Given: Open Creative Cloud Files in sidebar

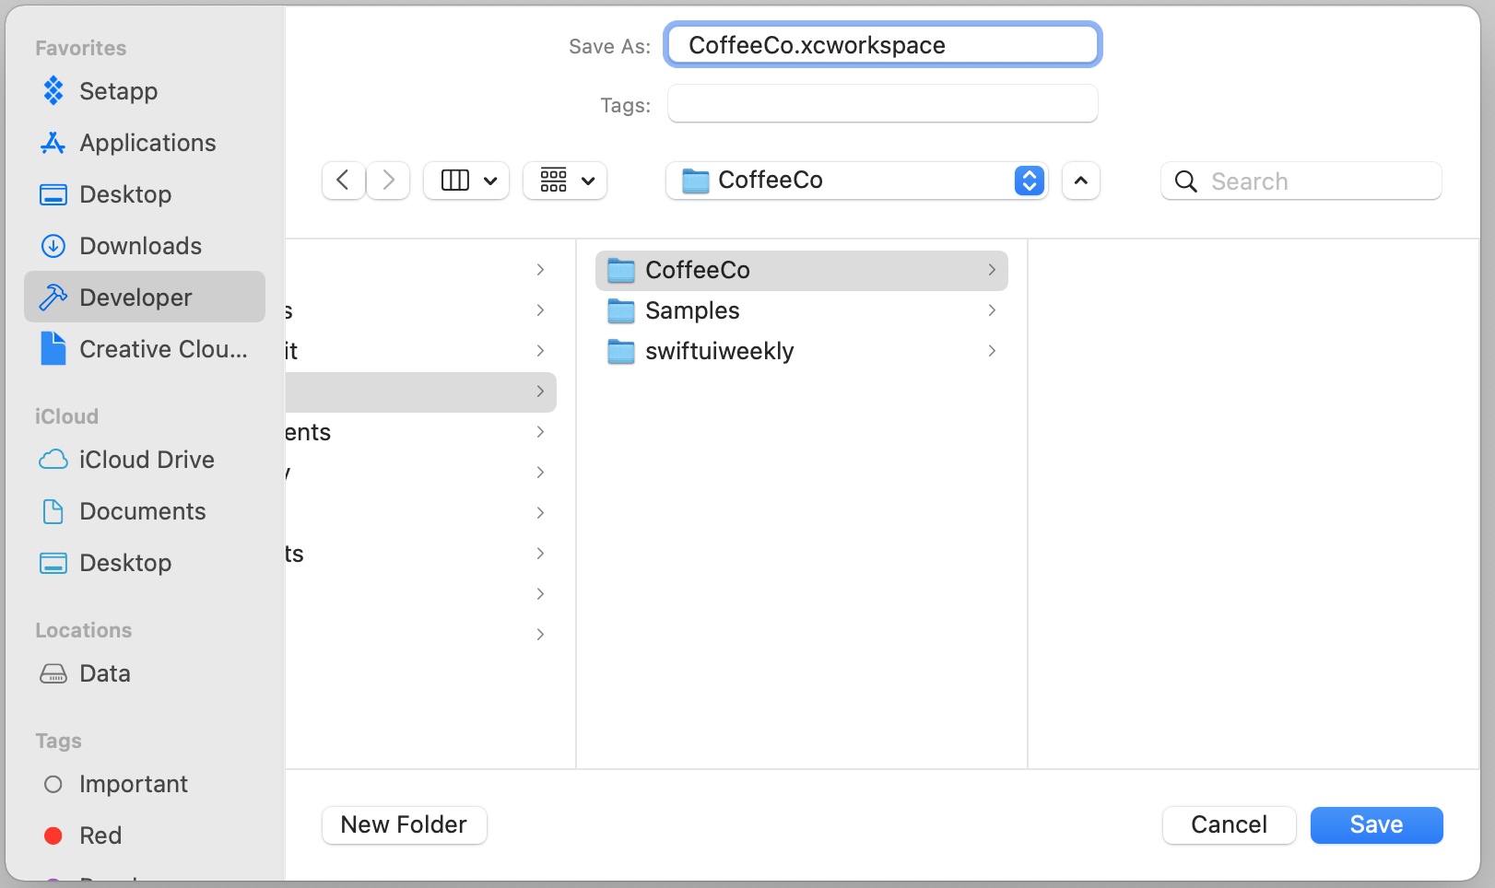Looking at the screenshot, I should (x=162, y=349).
